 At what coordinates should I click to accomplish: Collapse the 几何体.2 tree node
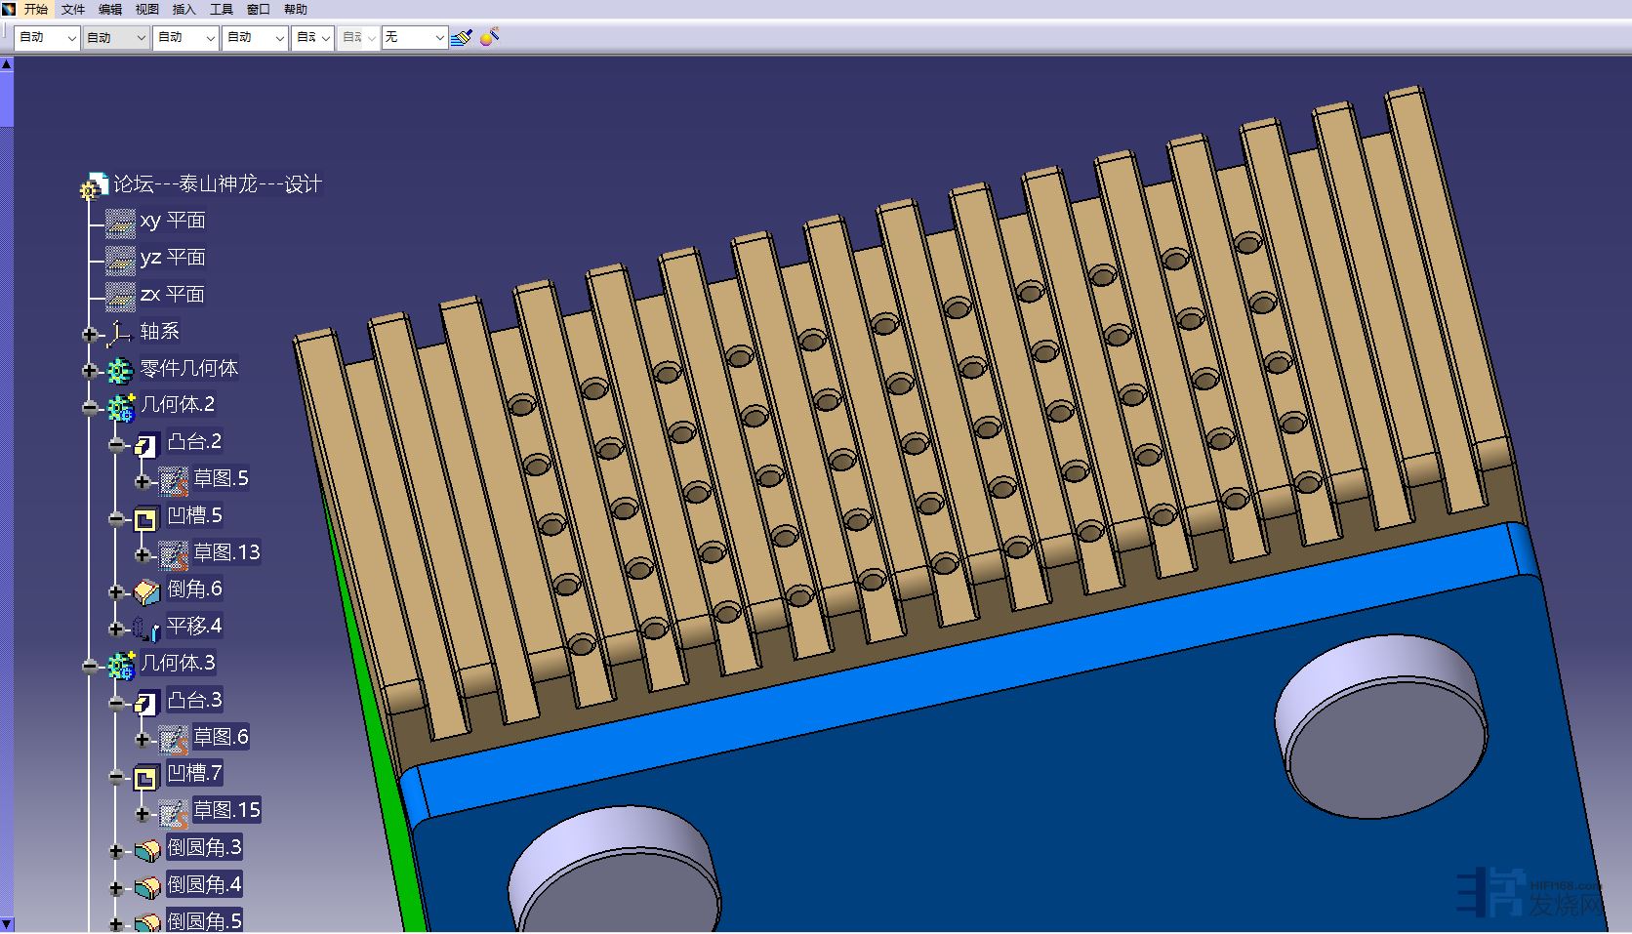(90, 408)
